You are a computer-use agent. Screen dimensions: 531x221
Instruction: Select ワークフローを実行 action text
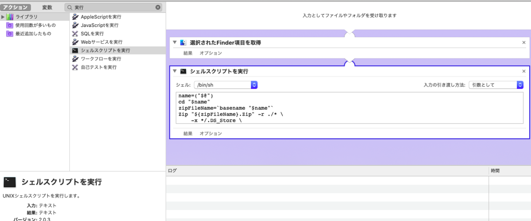101,59
